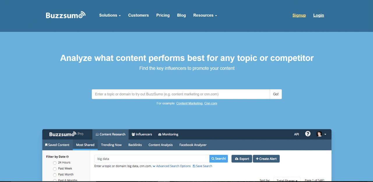Open the Total Shares sort dropdown
Image resolution: width=373 pixels, height=182 pixels.
tap(287, 180)
